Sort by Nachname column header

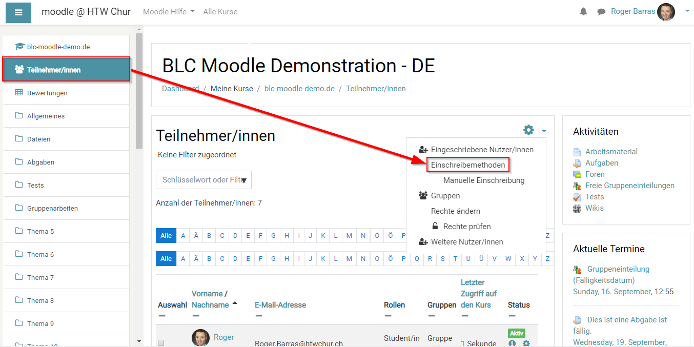point(210,305)
